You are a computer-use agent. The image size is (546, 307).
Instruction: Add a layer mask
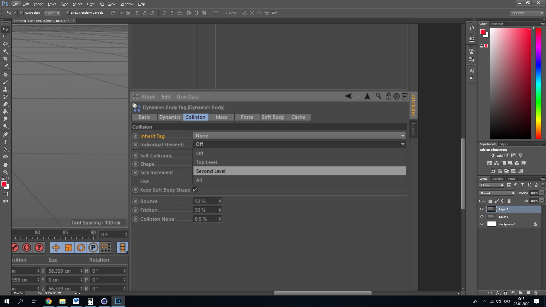(x=505, y=293)
